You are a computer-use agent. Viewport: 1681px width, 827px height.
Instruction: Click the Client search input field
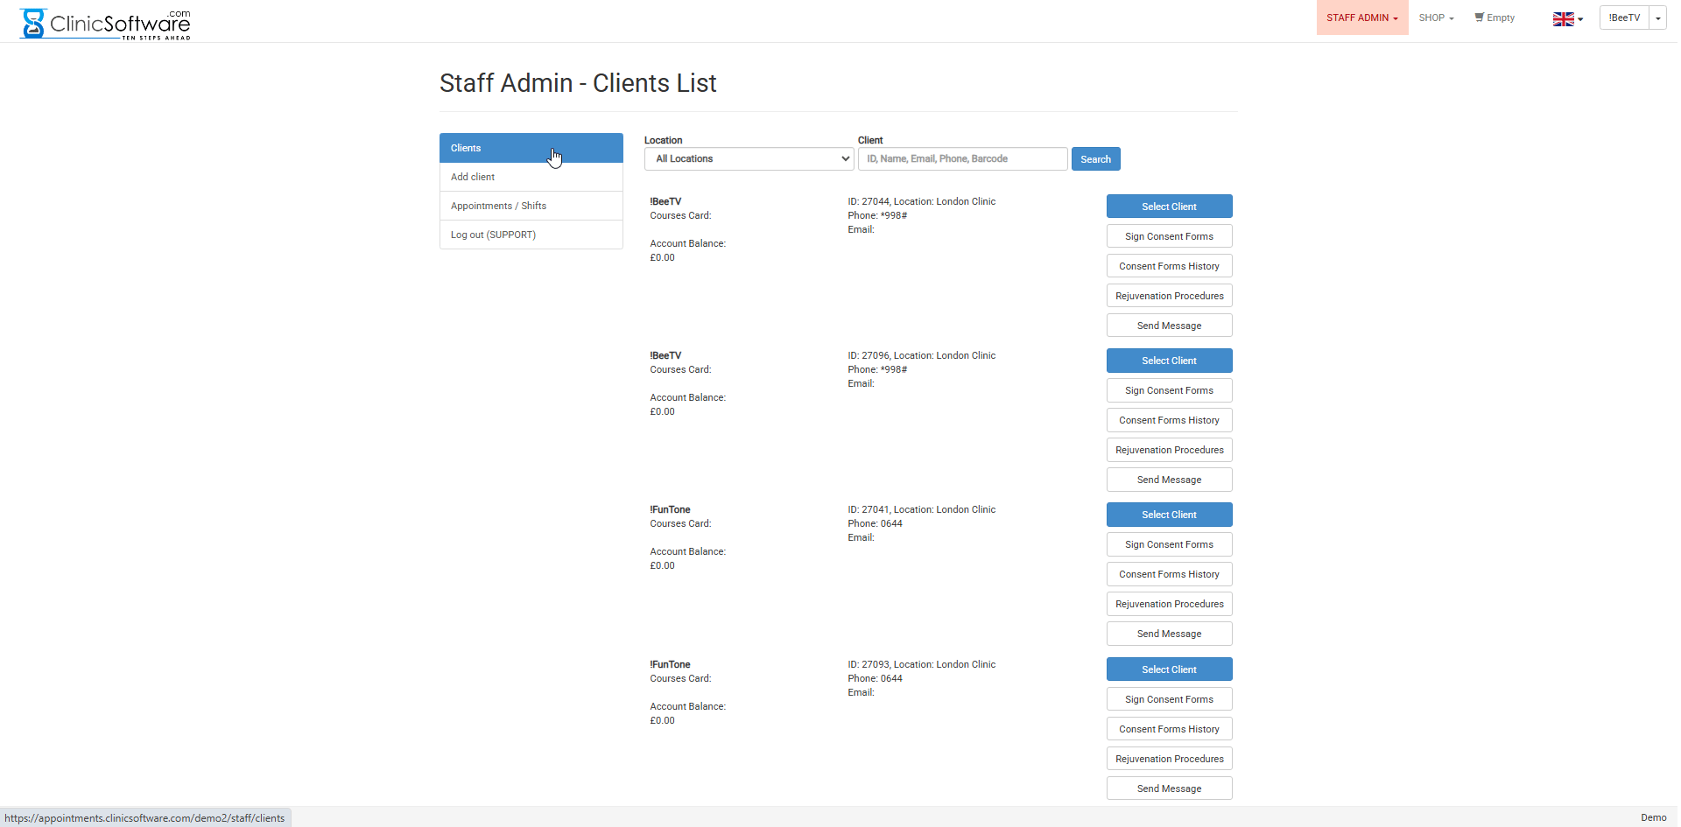[x=962, y=158]
